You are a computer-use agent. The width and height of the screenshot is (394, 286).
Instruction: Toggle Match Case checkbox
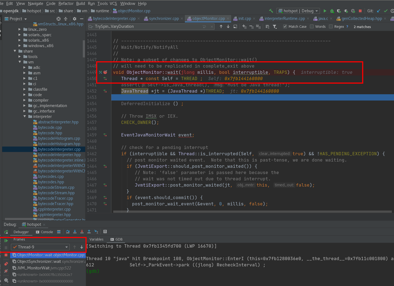285,26
